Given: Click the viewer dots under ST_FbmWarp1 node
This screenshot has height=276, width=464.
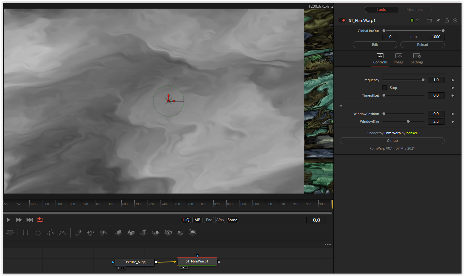Looking at the screenshot, I should 183,267.
